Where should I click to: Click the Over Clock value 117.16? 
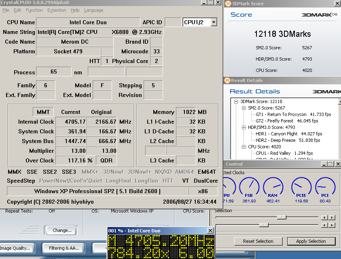(x=71, y=160)
